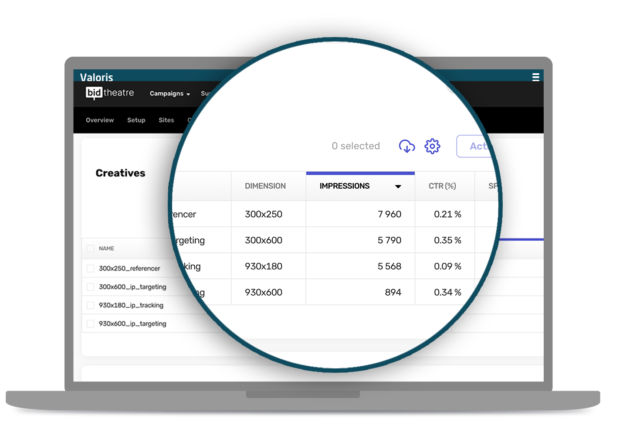Click the cloud download icon
This screenshot has width=623, height=436.
pyautogui.click(x=407, y=146)
